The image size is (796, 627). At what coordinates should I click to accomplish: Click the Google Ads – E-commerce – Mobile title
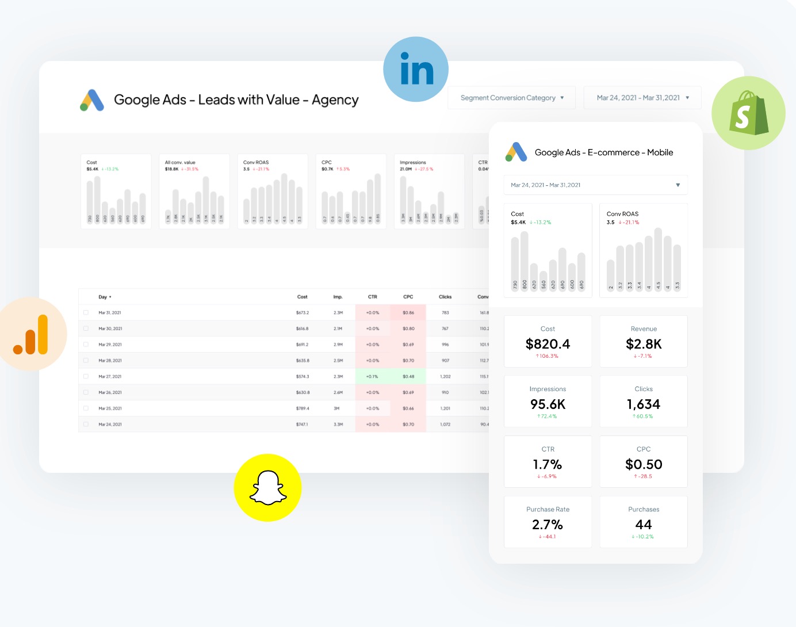[x=604, y=152]
